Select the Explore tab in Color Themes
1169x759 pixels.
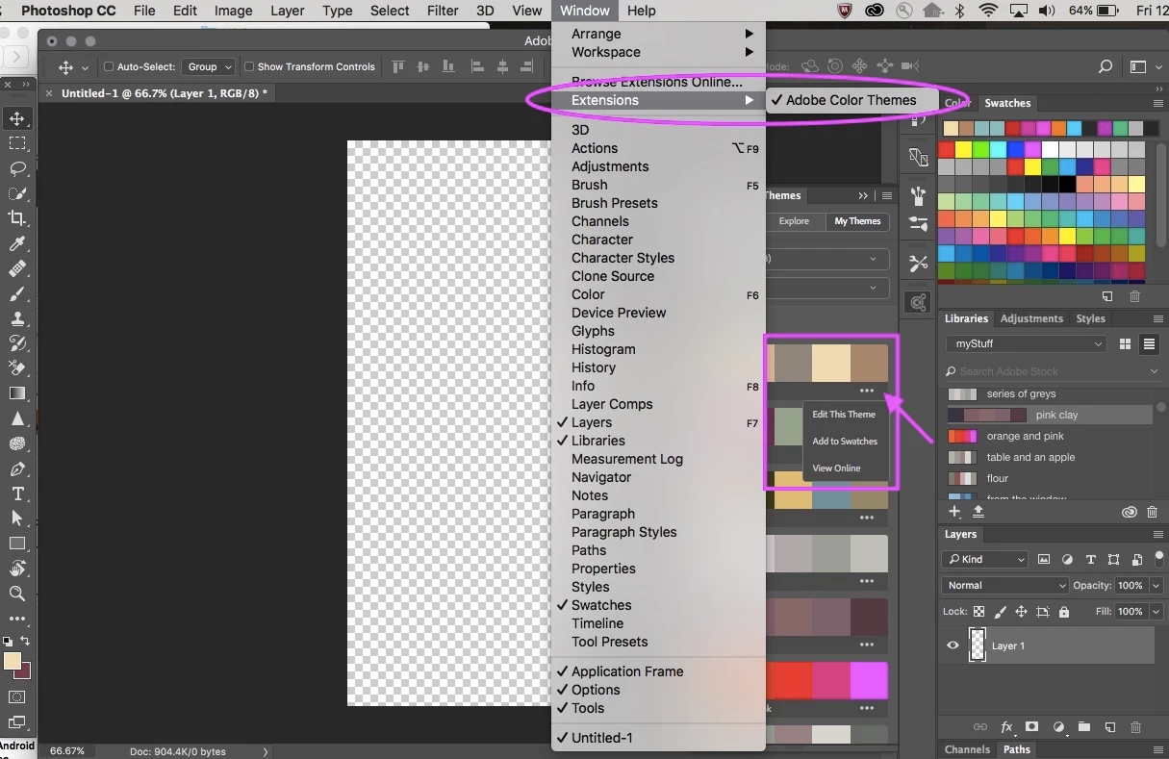click(794, 221)
